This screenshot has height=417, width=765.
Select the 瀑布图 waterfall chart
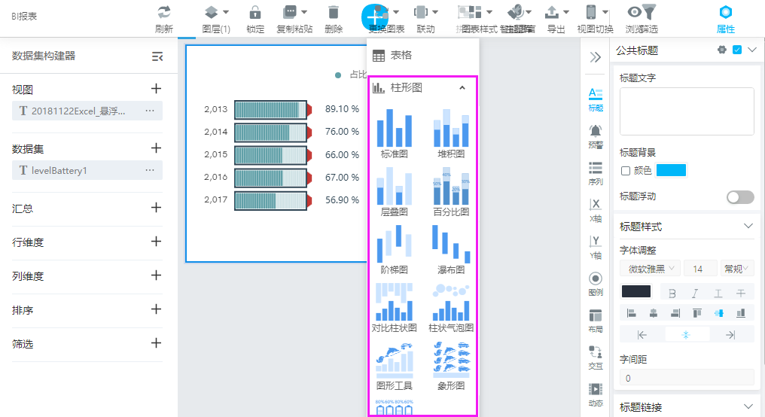click(x=451, y=250)
